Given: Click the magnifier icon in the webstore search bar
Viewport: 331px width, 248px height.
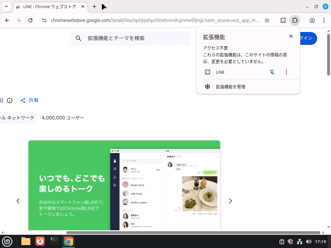Looking at the screenshot, I should click(x=78, y=38).
